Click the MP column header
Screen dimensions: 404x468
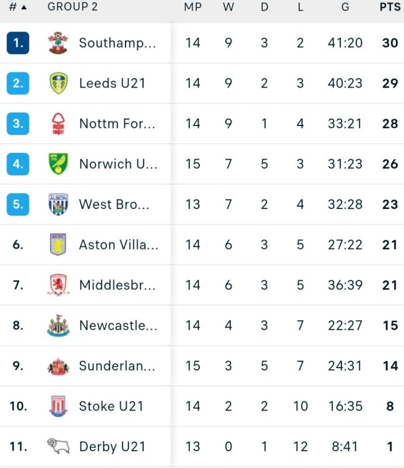coord(192,7)
